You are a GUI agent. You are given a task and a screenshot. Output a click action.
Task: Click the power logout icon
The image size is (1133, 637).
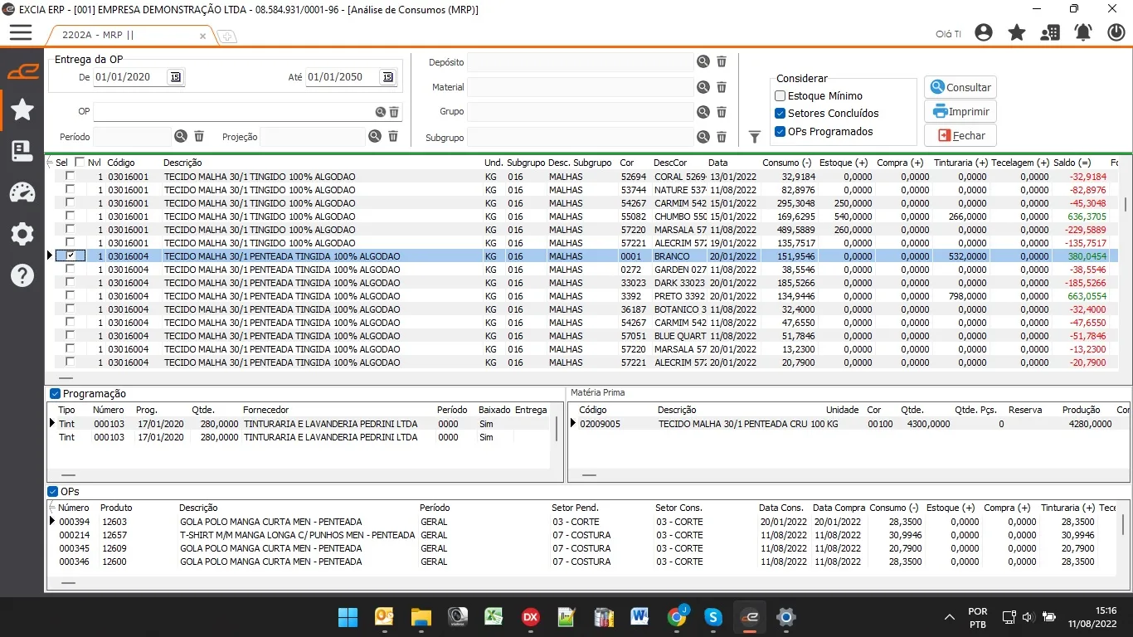pyautogui.click(x=1116, y=33)
